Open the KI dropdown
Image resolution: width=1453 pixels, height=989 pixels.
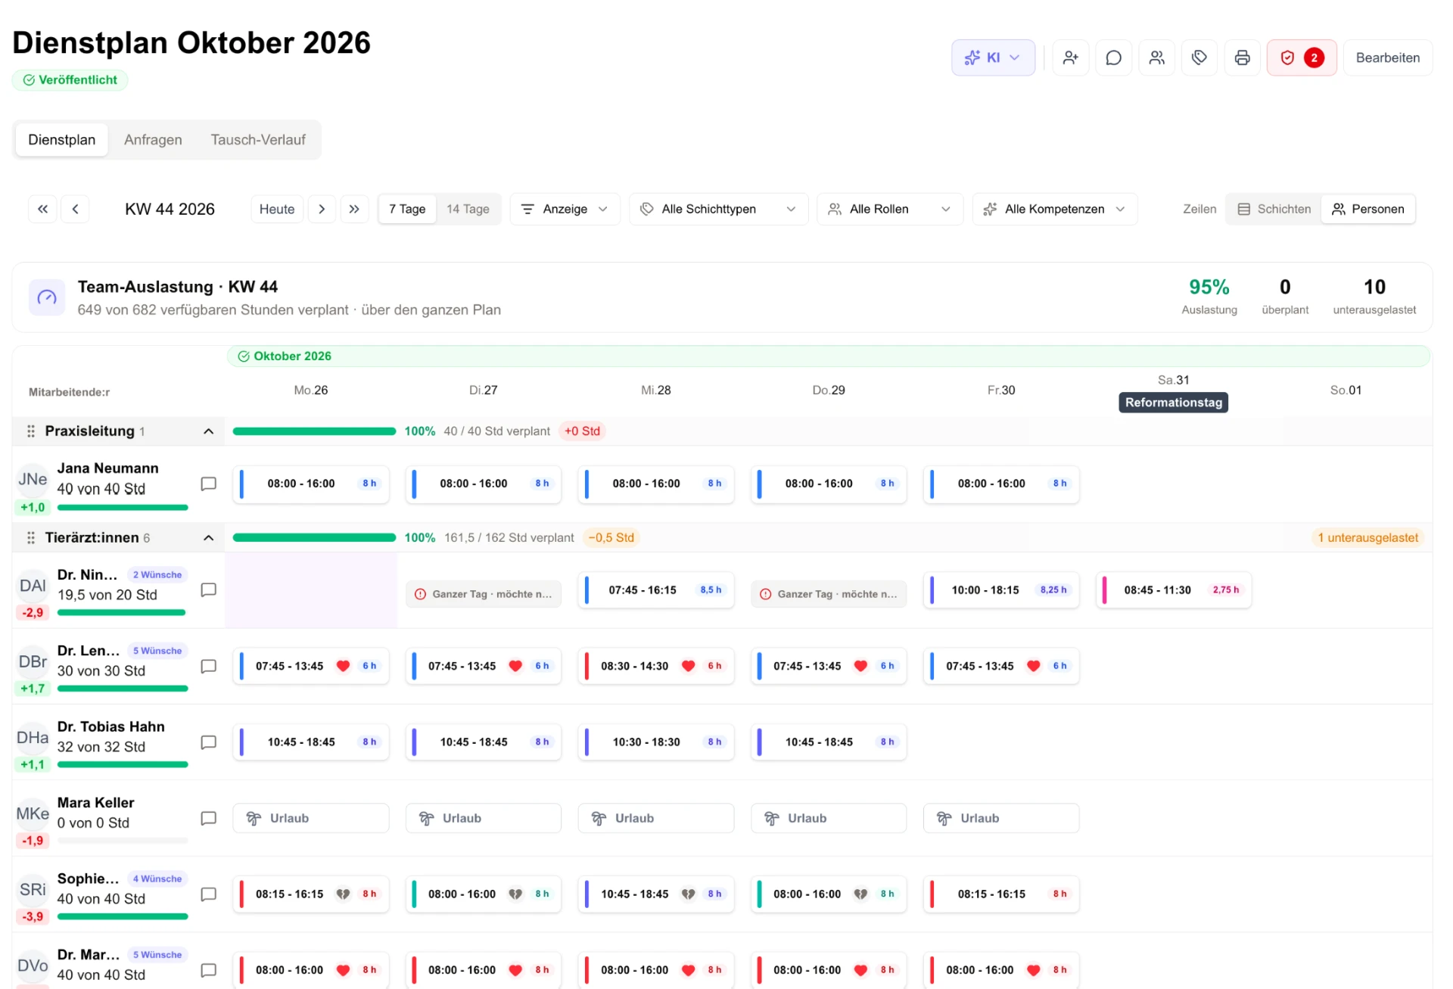pyautogui.click(x=993, y=58)
